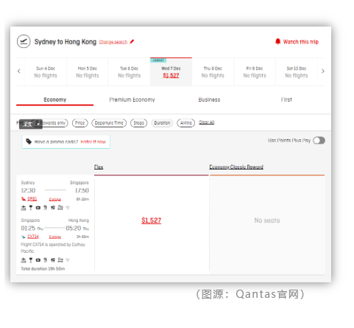Open the Details link for QF81
The image size is (354, 328).
[55, 199]
